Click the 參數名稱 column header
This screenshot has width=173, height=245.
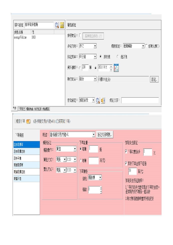pos(22,32)
